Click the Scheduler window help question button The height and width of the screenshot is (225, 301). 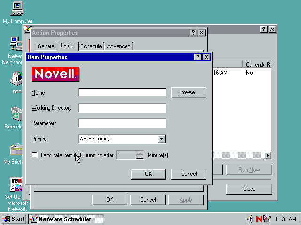pyautogui.click(x=264, y=29)
